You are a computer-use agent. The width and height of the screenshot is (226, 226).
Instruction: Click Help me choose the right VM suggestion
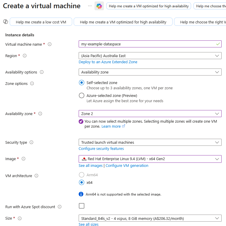tap(200, 22)
